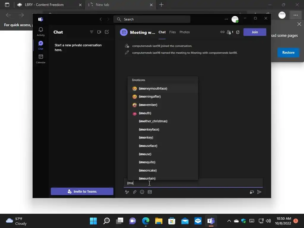This screenshot has height=228, width=304.
Task: Switch to LBRY - Content Freedom Edge tab
Action: [49, 5]
